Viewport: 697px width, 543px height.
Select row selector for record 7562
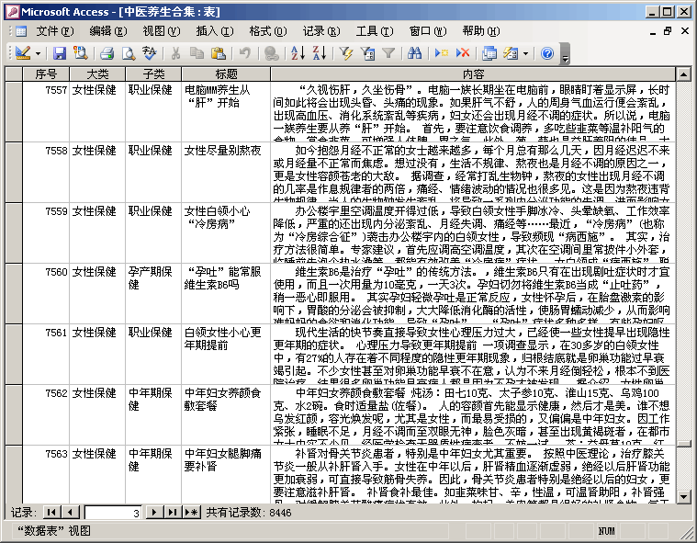14,415
